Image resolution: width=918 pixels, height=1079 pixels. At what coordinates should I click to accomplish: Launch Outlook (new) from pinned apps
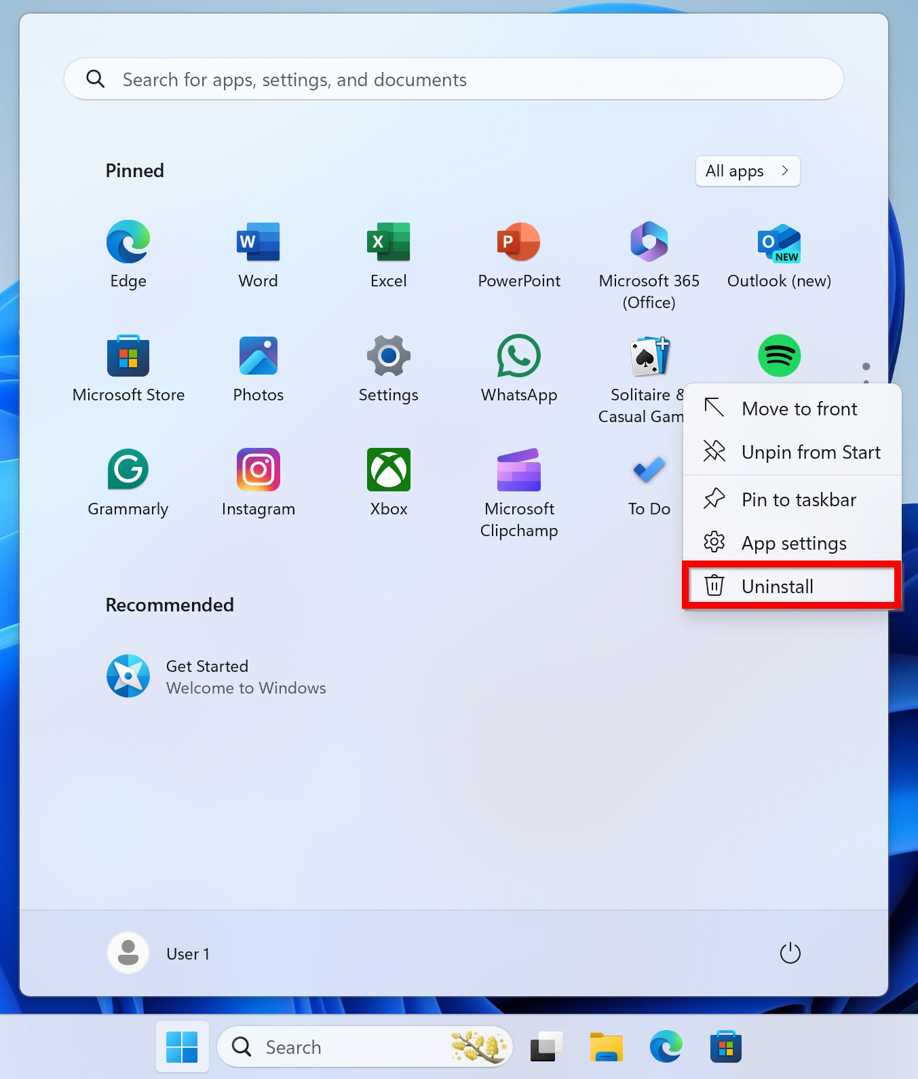(x=780, y=254)
